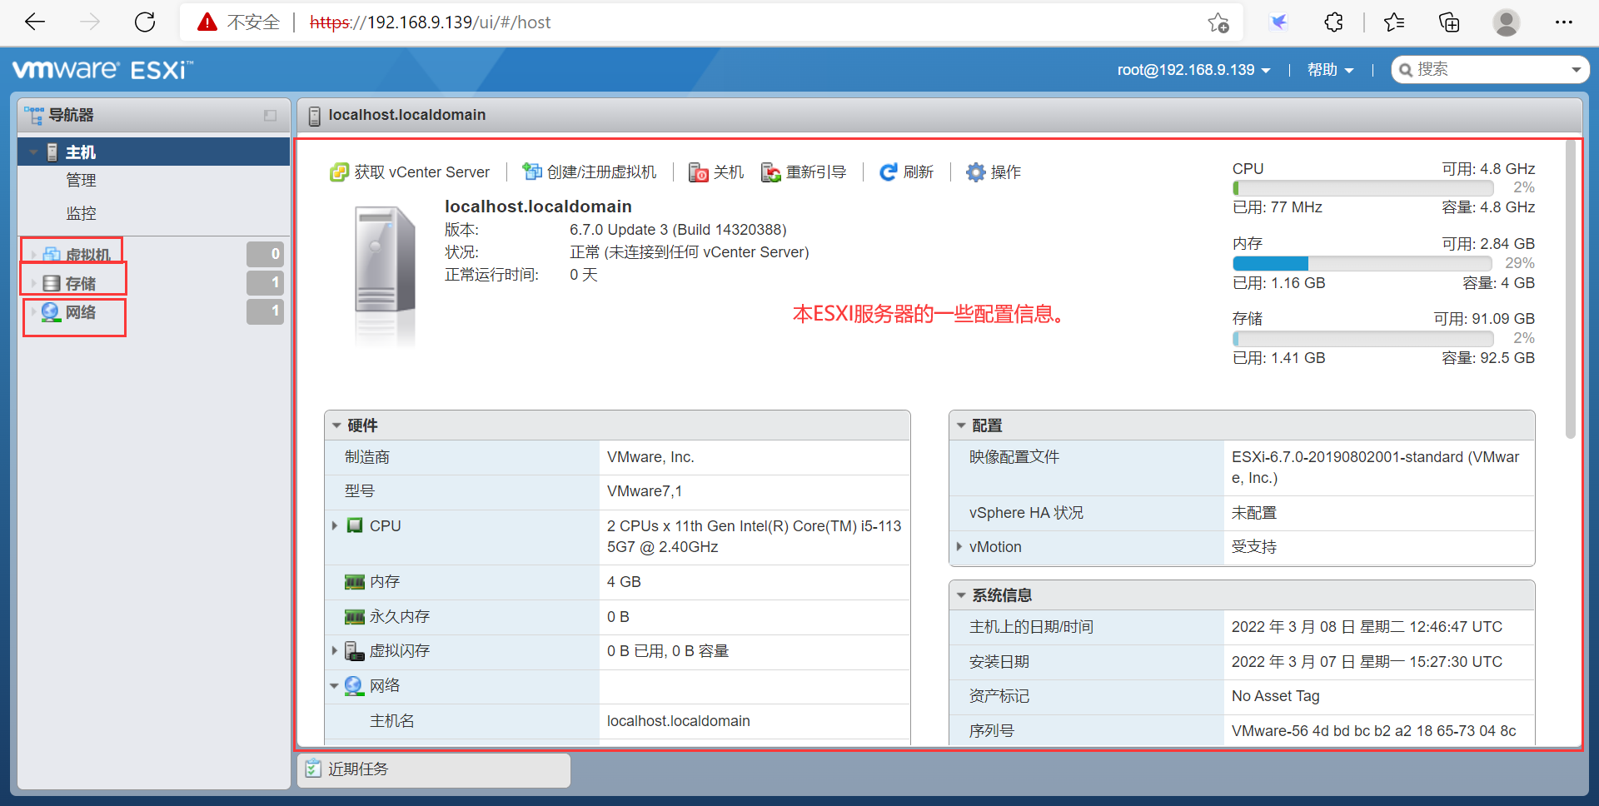Click the host server icon in Navigator
Viewport: 1599px width, 806px height.
click(52, 152)
